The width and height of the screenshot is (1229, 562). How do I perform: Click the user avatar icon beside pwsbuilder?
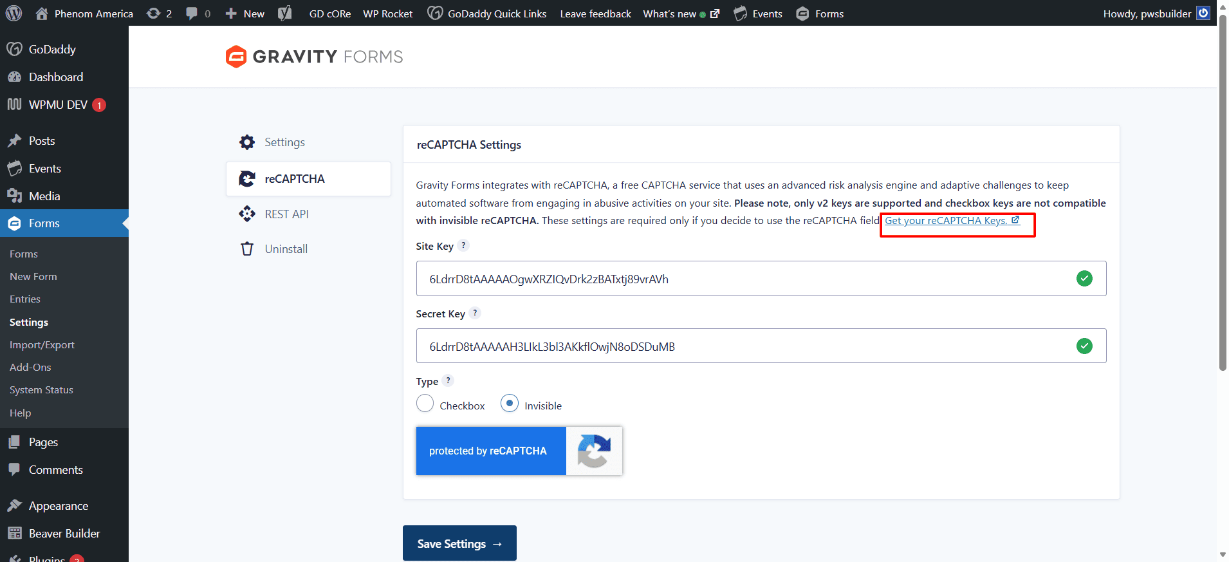point(1203,14)
